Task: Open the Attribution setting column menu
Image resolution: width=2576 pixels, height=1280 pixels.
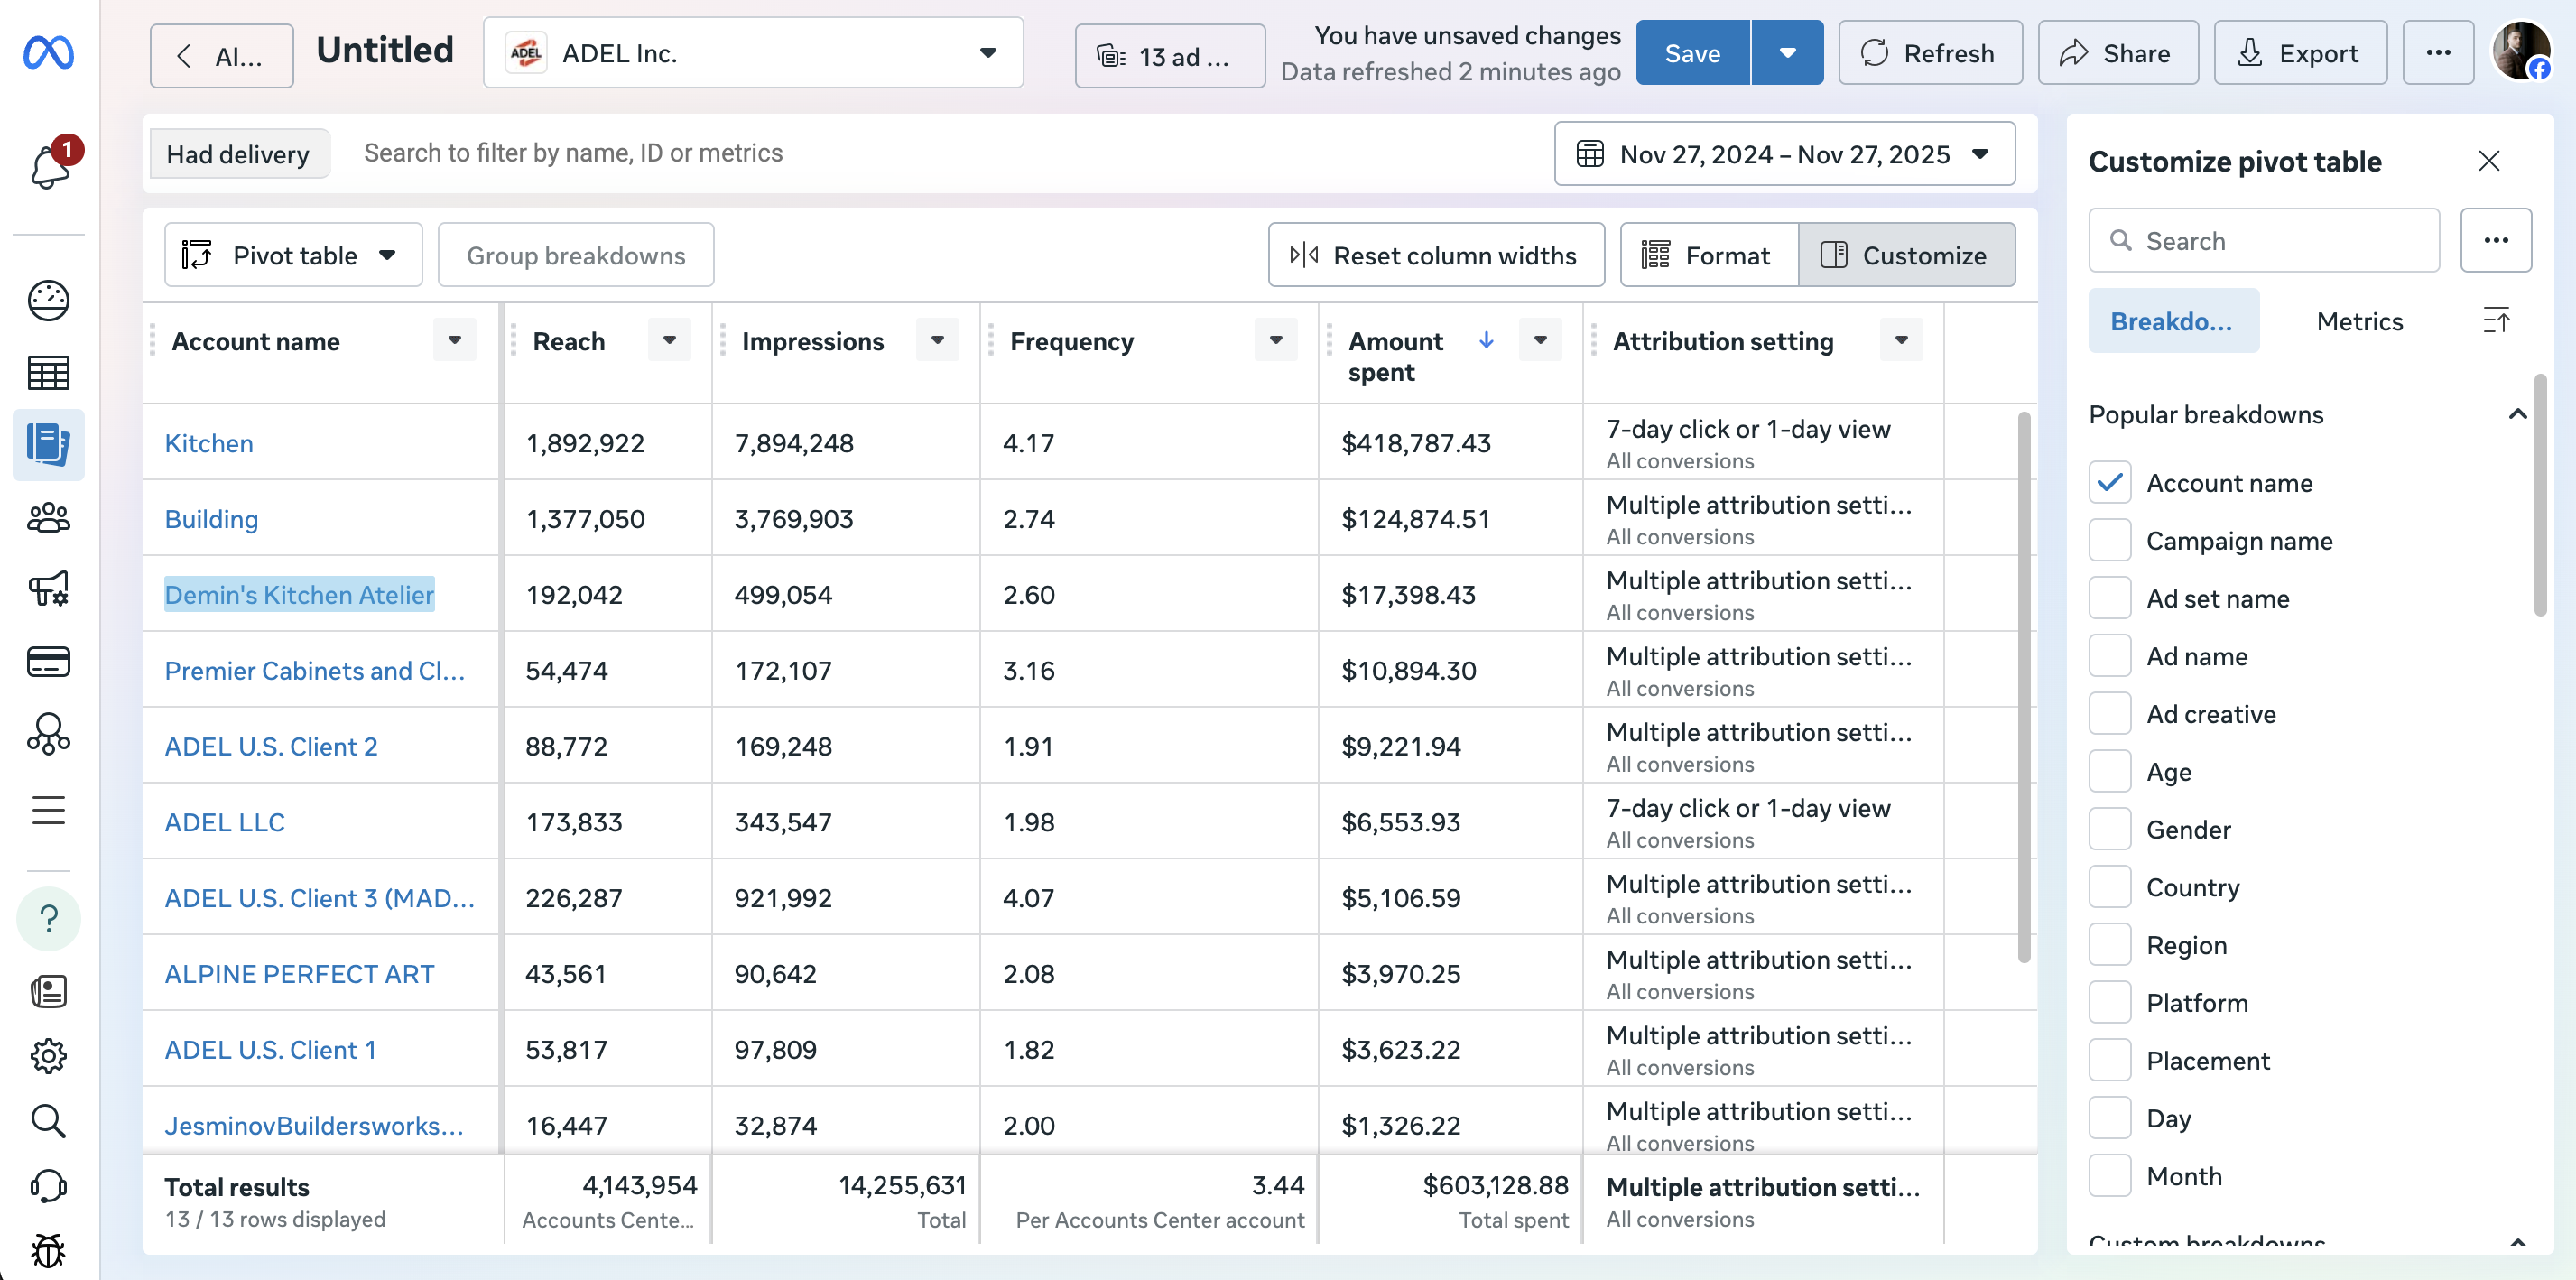Action: 1901,341
